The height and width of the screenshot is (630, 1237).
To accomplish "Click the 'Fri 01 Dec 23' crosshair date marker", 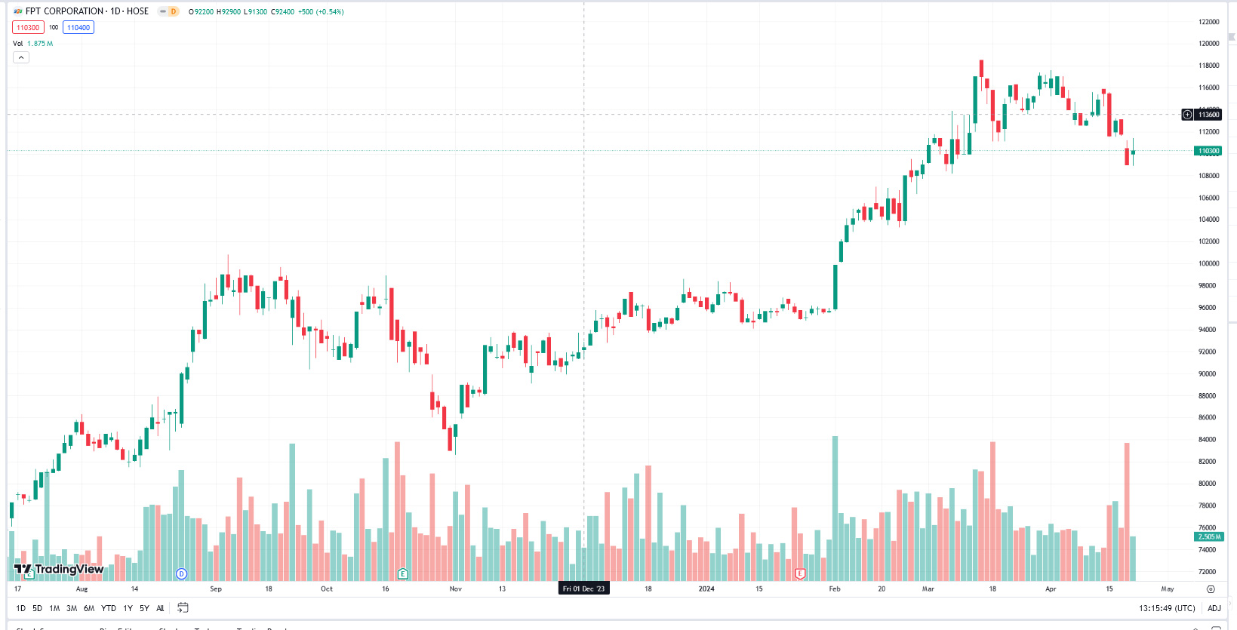I will click(585, 589).
